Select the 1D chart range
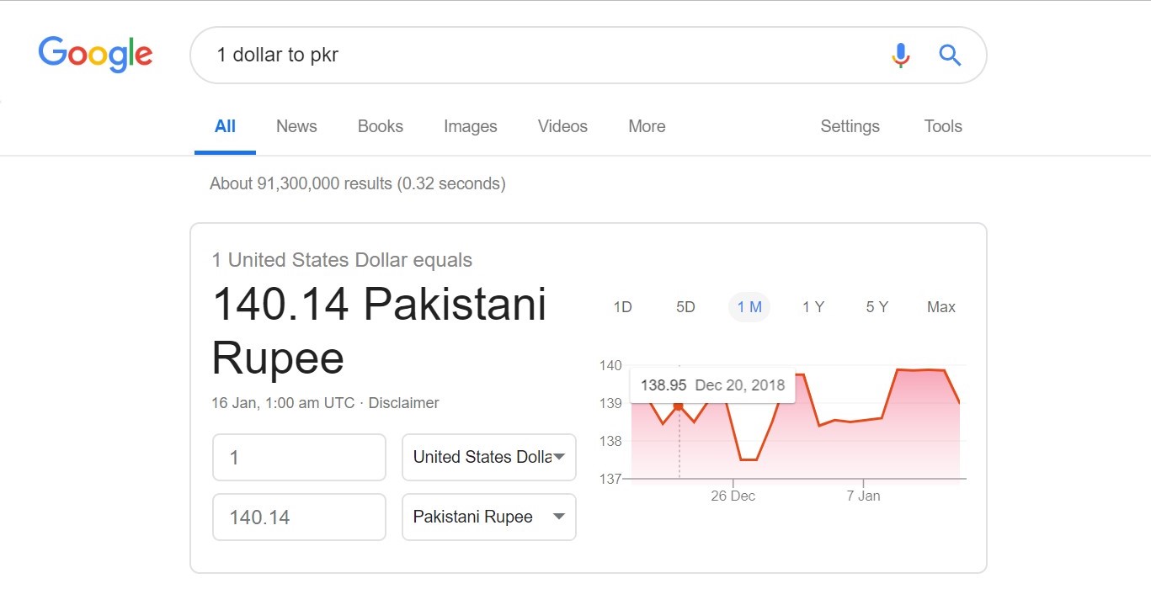Viewport: 1151px width, 589px height. 622,307
